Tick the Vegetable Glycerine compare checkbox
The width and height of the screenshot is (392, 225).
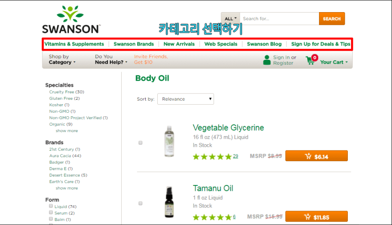(x=141, y=143)
